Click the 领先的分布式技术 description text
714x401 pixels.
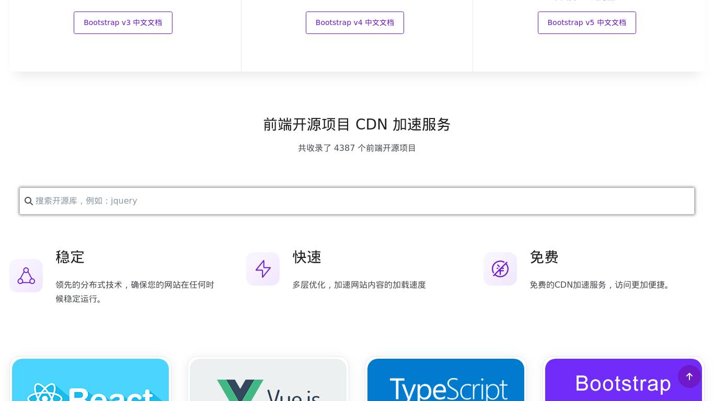click(x=135, y=292)
